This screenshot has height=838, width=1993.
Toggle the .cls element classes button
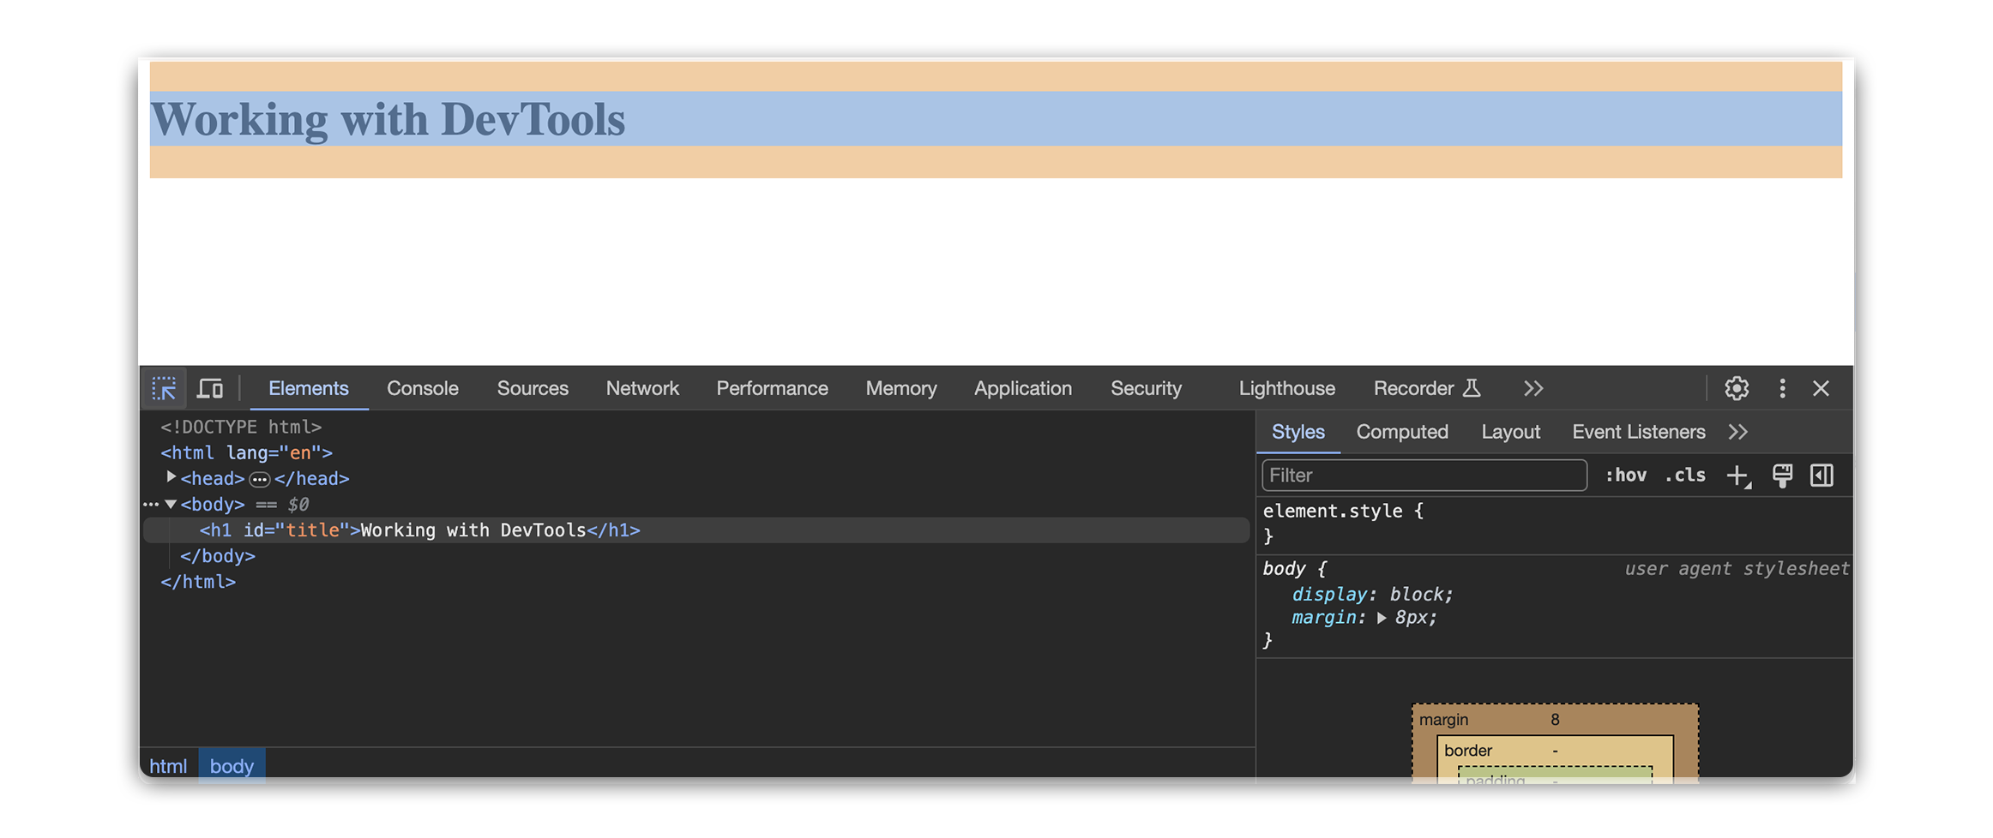[1684, 476]
